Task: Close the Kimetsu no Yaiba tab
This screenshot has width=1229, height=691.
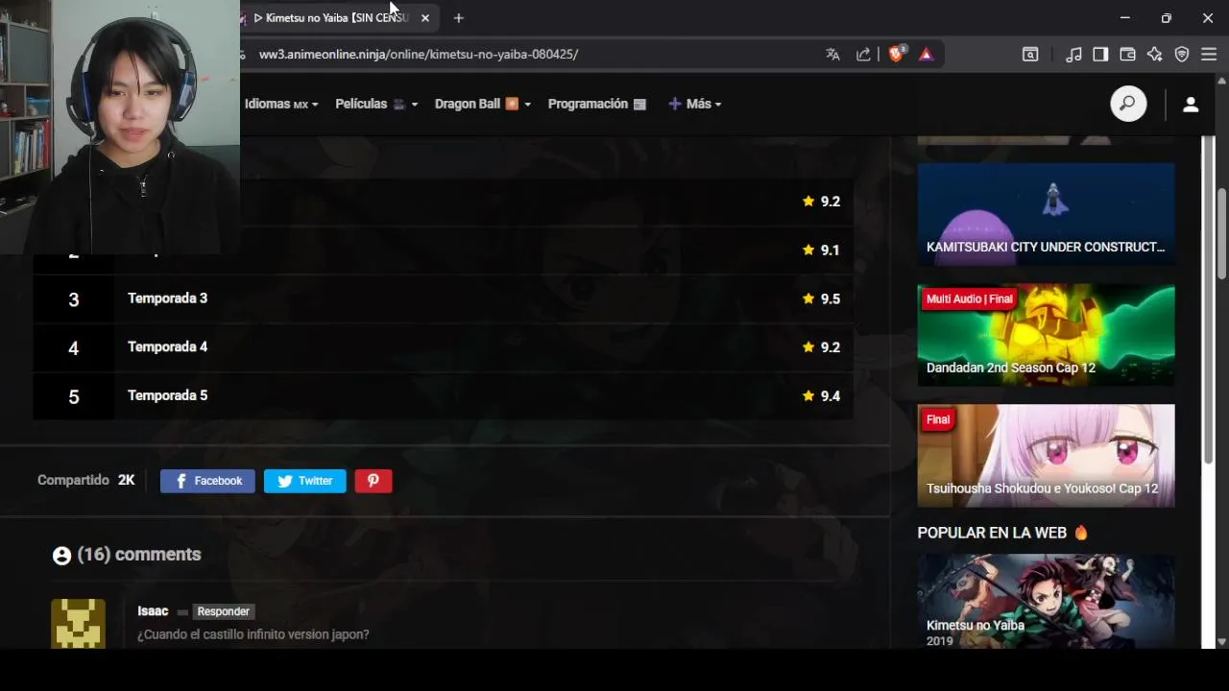Action: (425, 18)
